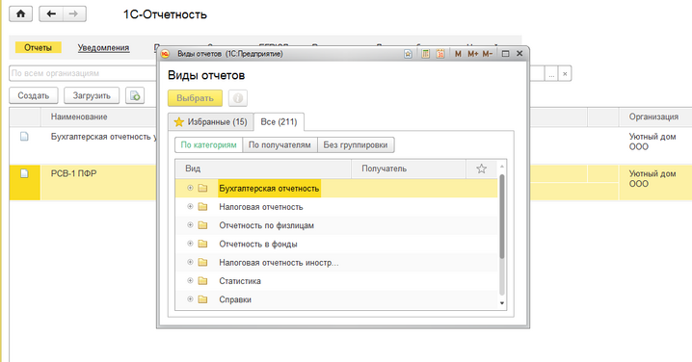Viewport: 692px width, 362px height.
Task: Click the info icon next to Выбрать
Action: point(238,98)
